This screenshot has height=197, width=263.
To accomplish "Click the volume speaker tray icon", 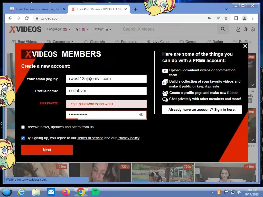I will [239, 192].
